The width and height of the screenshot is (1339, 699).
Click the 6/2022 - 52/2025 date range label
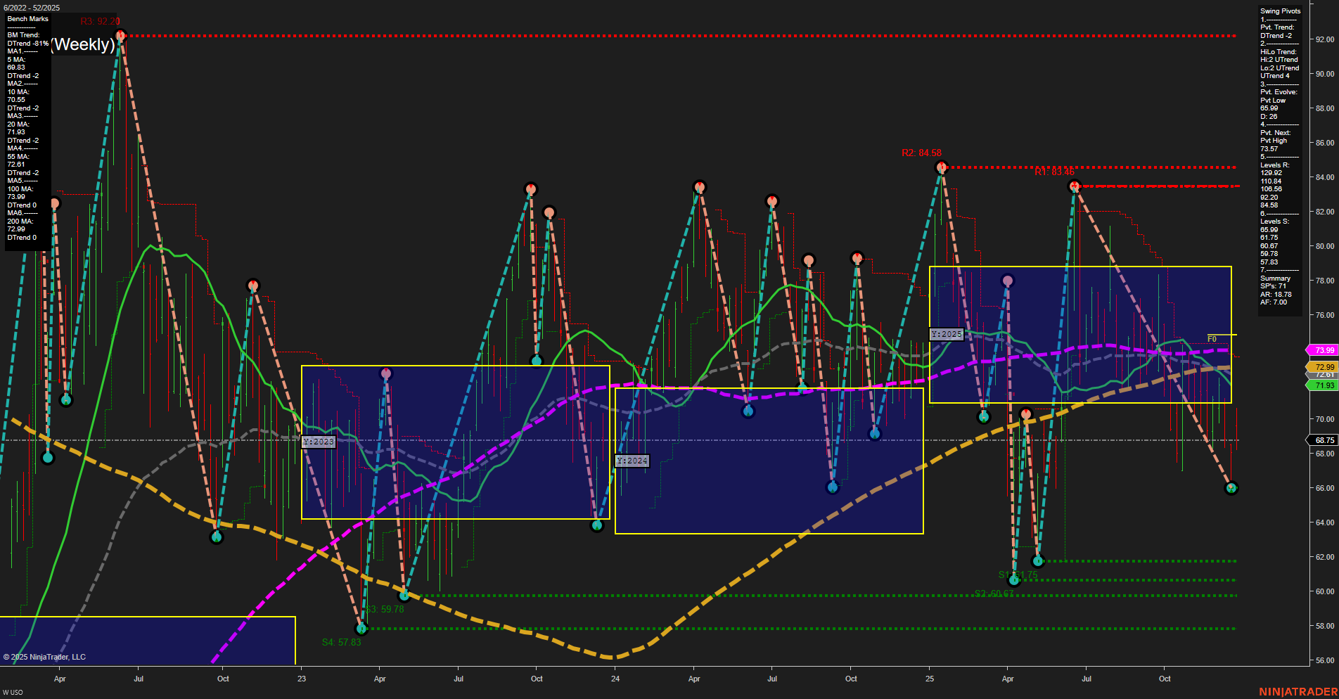(x=32, y=6)
